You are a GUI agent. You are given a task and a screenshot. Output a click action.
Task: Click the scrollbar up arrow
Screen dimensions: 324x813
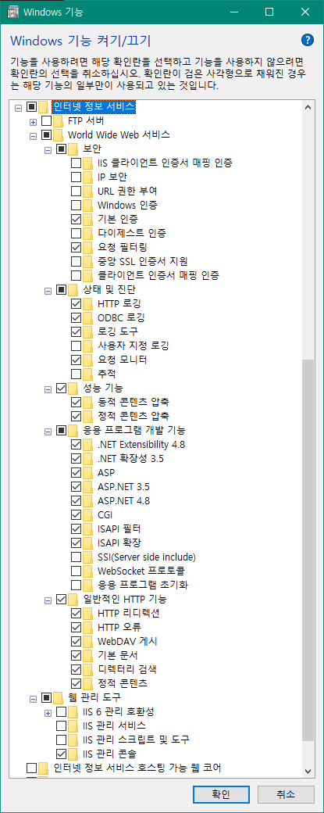point(308,107)
